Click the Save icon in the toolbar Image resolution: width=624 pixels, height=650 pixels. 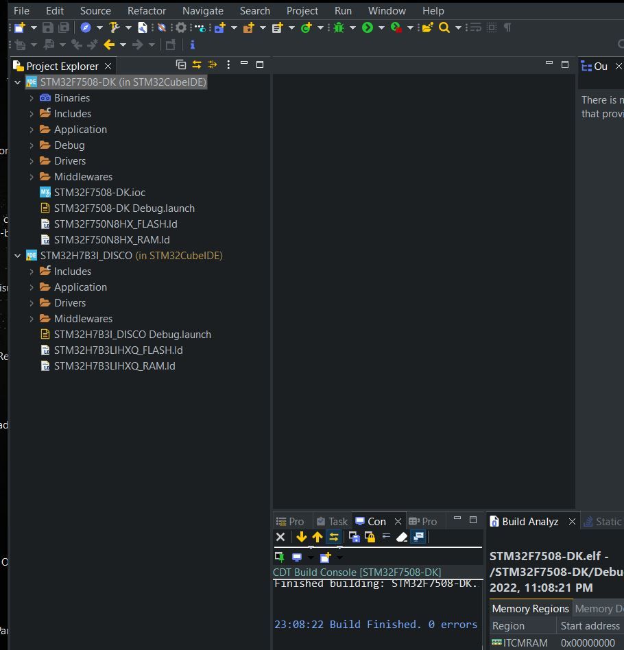tap(48, 28)
